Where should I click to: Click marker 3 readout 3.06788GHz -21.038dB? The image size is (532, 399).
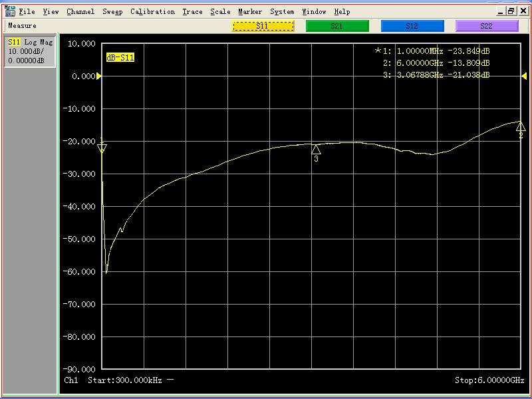click(436, 74)
